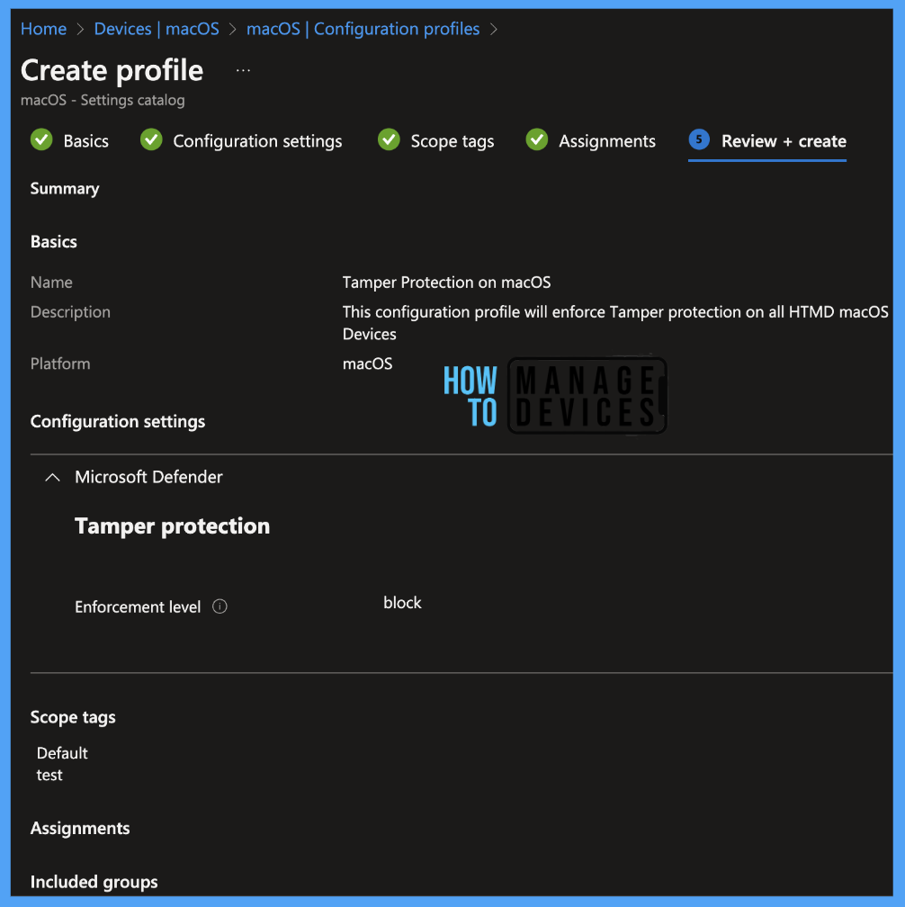Collapse the Microsoft Defender section chevron
905x907 pixels.
[x=52, y=477]
